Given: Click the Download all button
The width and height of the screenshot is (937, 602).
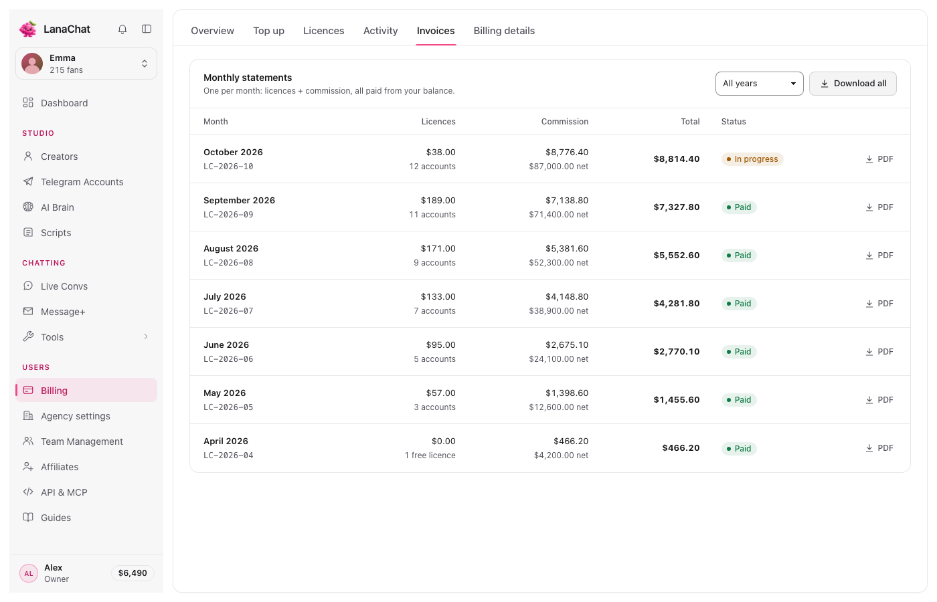Looking at the screenshot, I should (853, 84).
